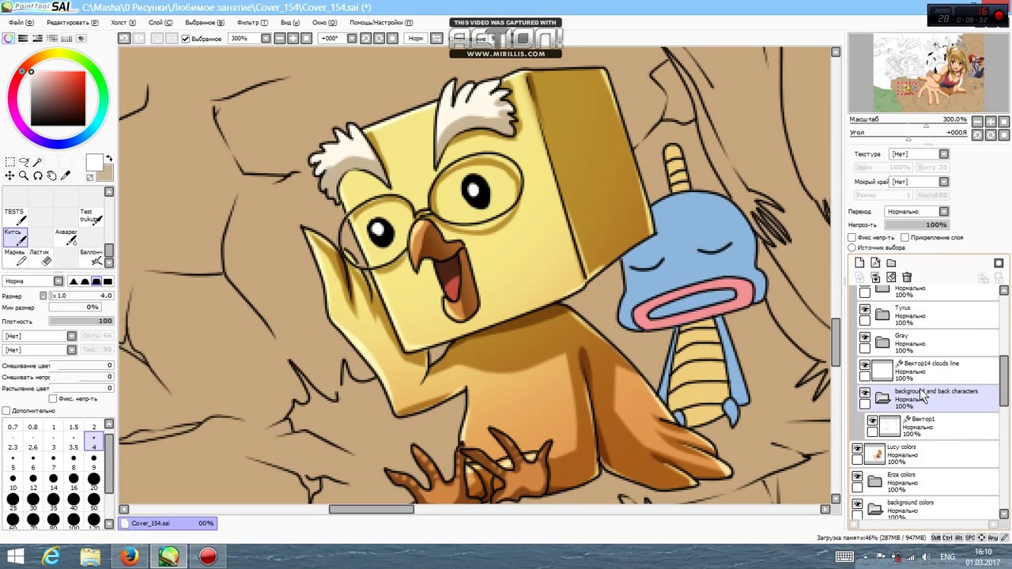Click the clear layer icon
This screenshot has height=569, width=1012.
click(891, 277)
